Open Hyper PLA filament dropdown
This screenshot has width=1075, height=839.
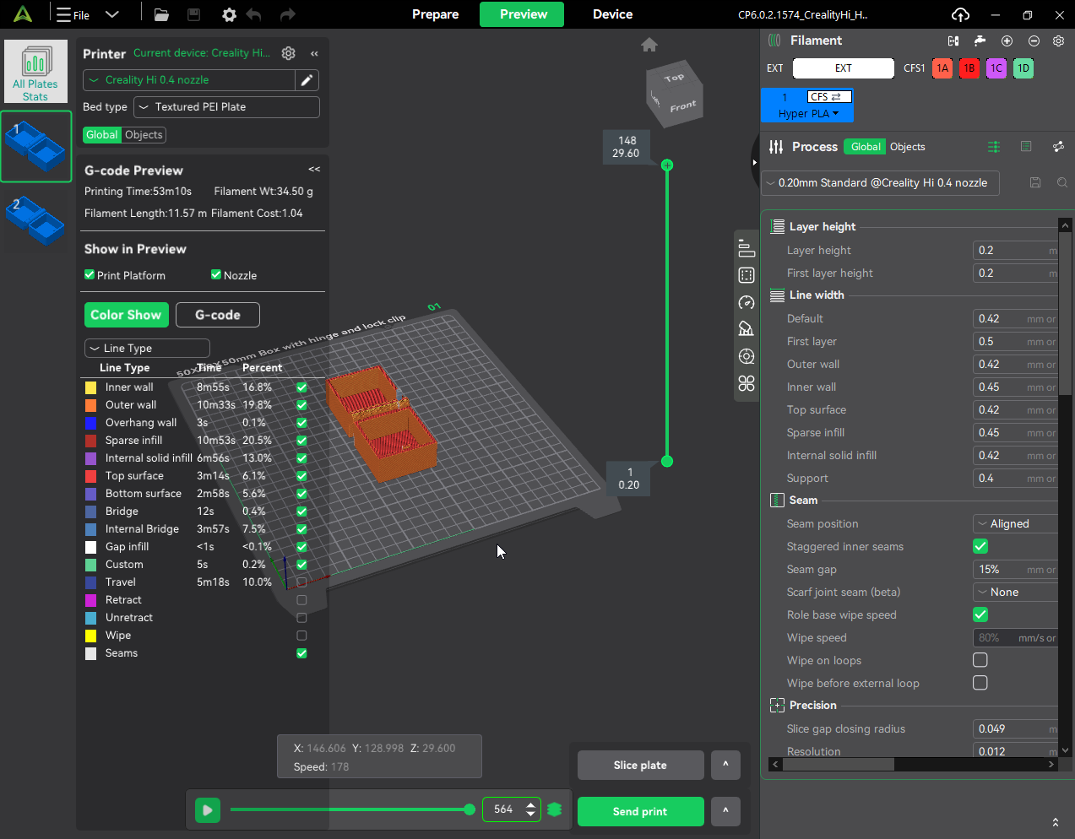809,114
